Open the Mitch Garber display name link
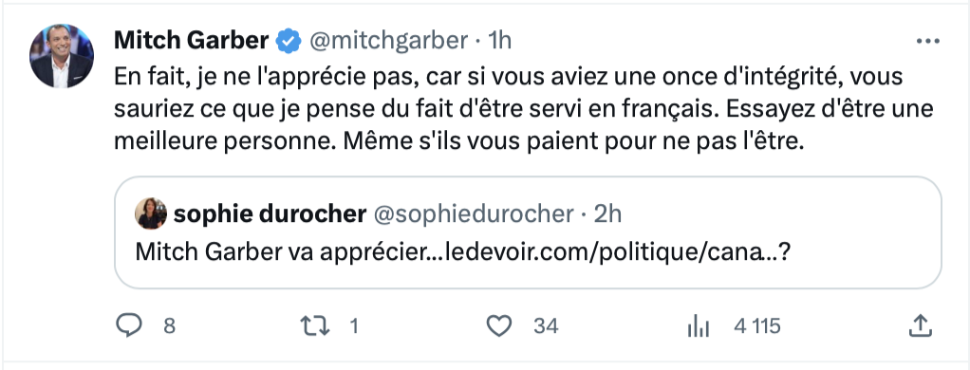Image resolution: width=970 pixels, height=370 pixels. coord(191,41)
